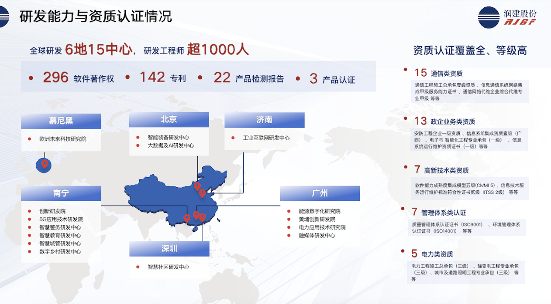Click 欧洲未来科技研究院 list entry

pos(62,139)
